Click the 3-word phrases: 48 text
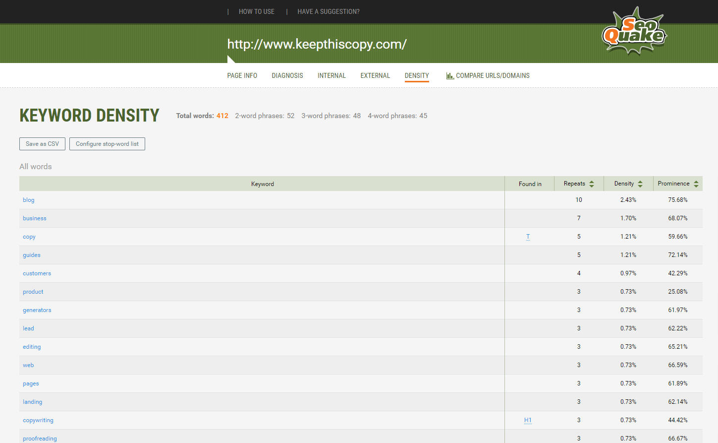Viewport: 718px width, 443px height. click(x=331, y=116)
